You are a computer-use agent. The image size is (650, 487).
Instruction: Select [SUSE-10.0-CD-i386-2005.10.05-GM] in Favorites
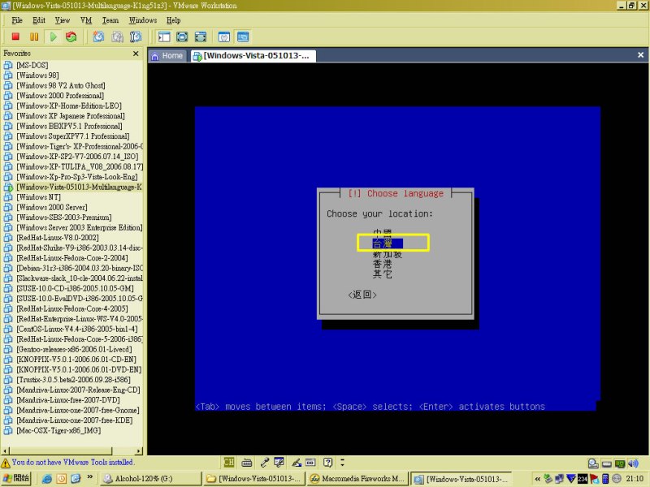(x=73, y=288)
